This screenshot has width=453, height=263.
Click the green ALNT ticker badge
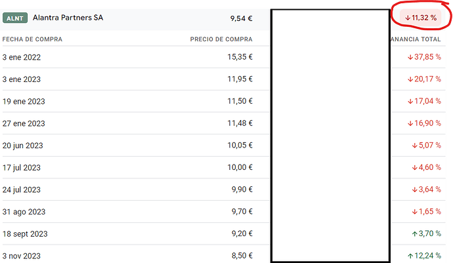pos(15,18)
